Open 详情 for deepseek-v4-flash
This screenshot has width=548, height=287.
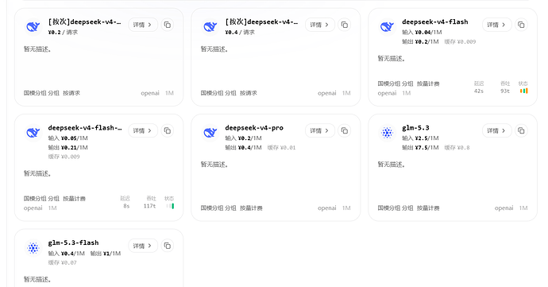pyautogui.click(x=496, y=25)
